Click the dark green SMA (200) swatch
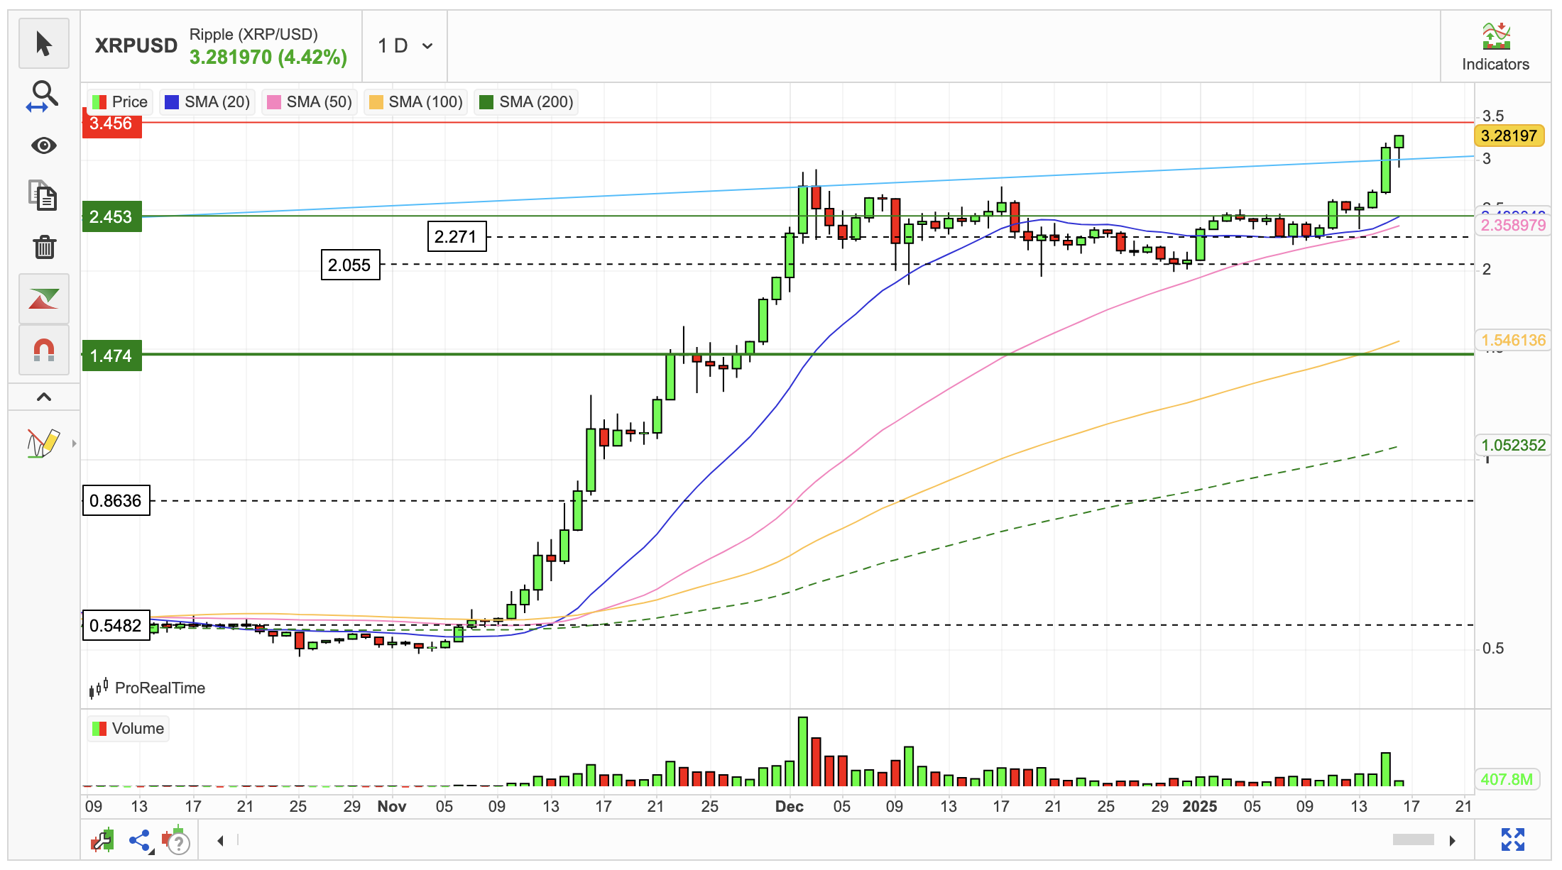The height and width of the screenshot is (870, 1562). click(486, 102)
